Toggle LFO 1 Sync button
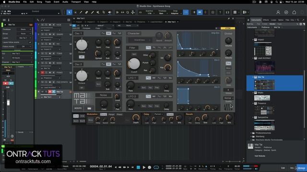 tap(143, 87)
